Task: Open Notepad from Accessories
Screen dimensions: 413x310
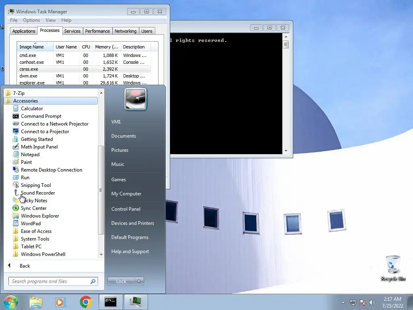Action: pyautogui.click(x=30, y=154)
